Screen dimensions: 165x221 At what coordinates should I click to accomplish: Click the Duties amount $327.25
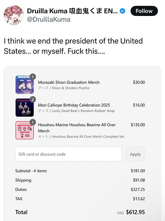138,189
